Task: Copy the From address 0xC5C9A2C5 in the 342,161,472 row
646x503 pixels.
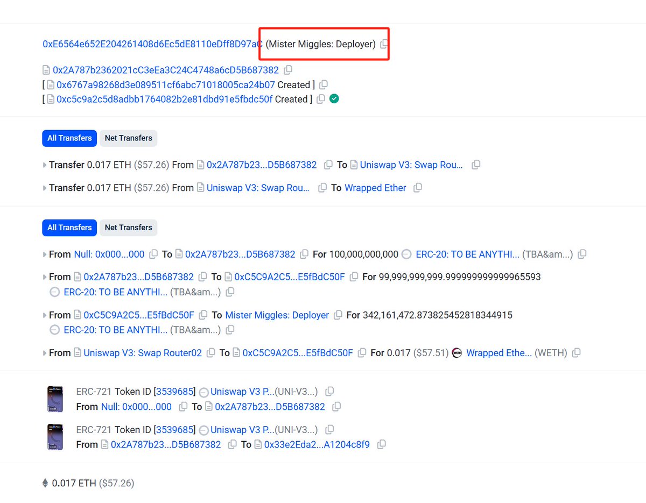Action: coord(203,315)
